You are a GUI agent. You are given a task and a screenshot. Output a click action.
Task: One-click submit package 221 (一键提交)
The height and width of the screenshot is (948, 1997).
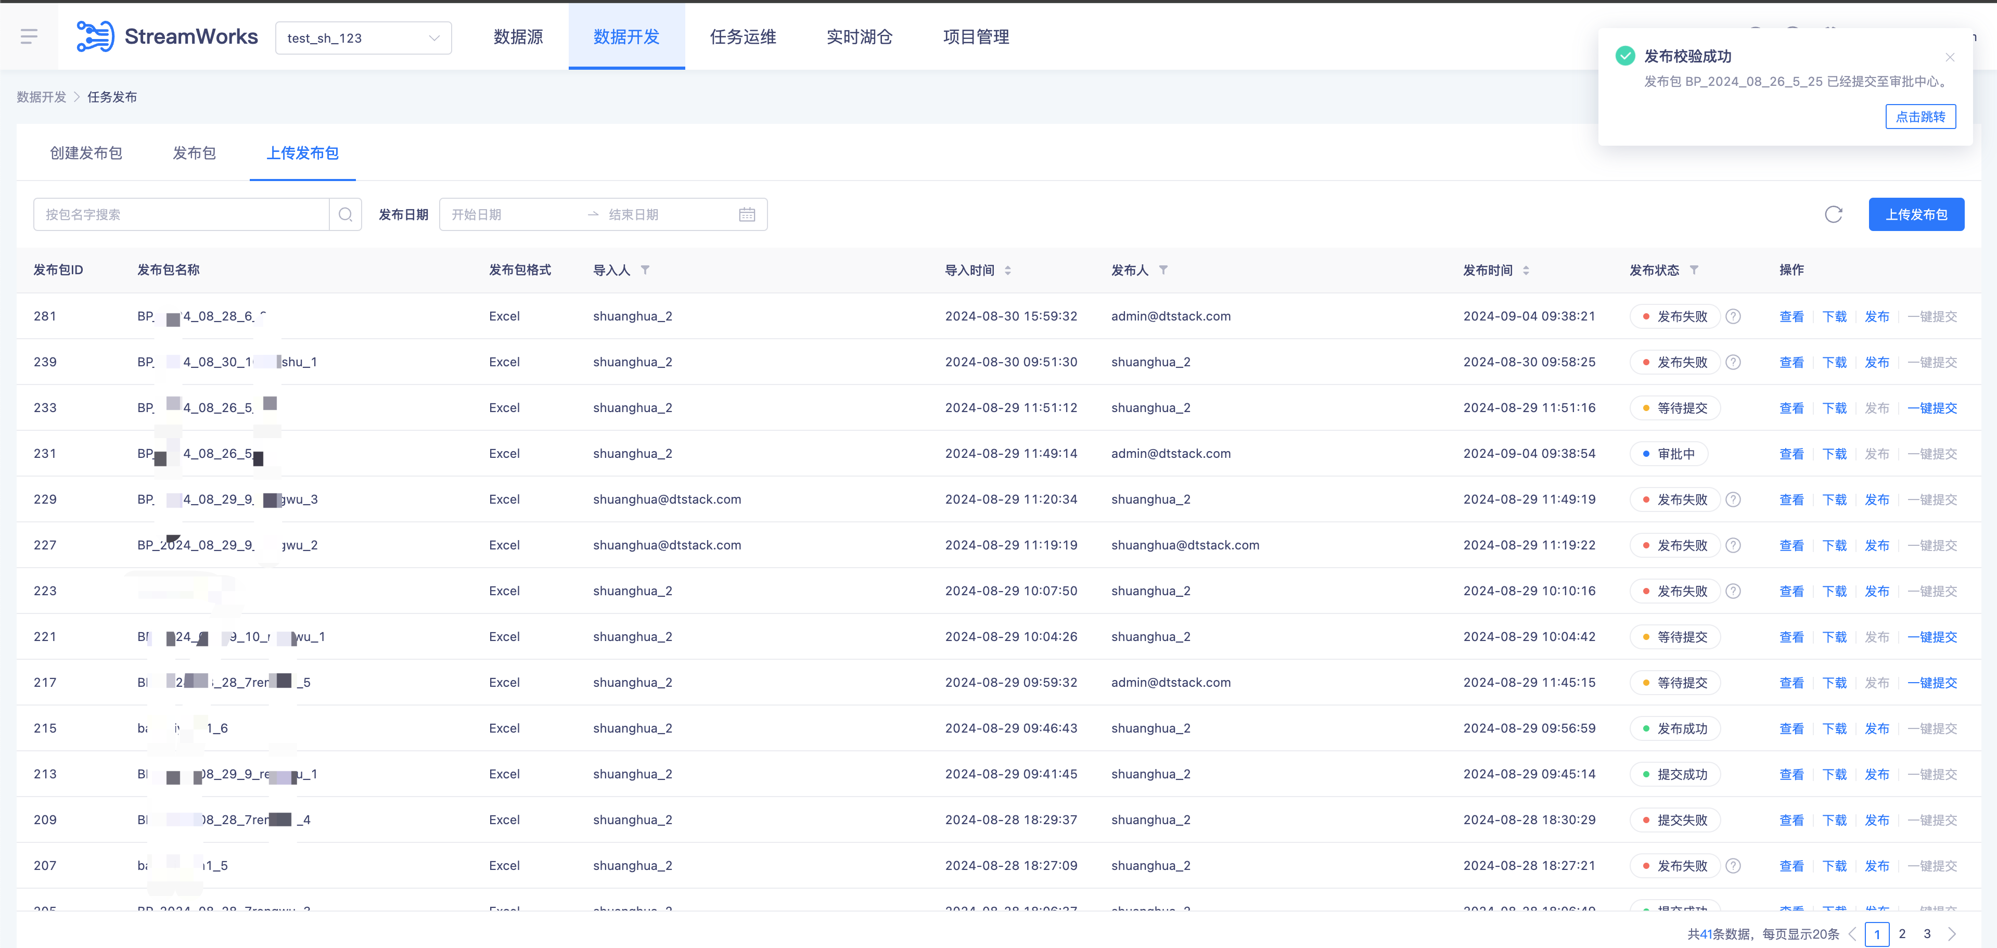point(1932,636)
